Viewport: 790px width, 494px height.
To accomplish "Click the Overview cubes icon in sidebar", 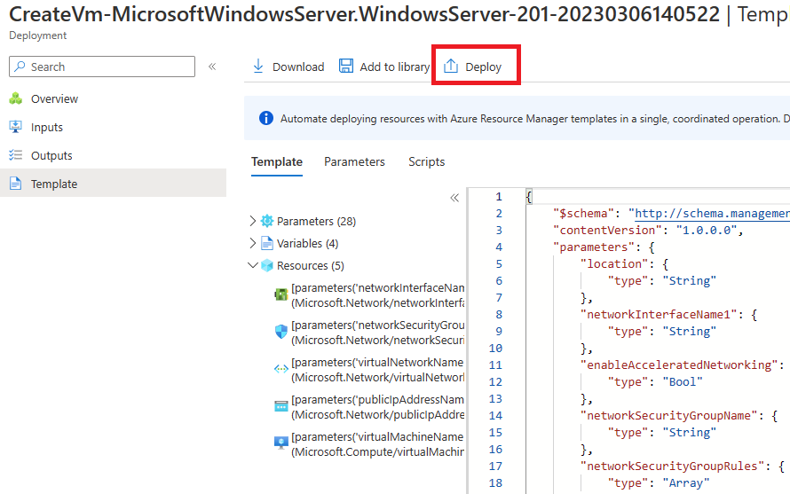I will [x=16, y=98].
